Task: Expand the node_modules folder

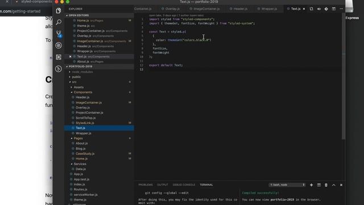Action: tap(82, 72)
